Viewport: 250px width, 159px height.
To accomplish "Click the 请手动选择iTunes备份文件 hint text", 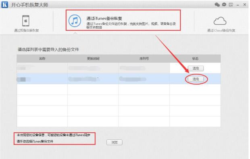I will point(35,142).
